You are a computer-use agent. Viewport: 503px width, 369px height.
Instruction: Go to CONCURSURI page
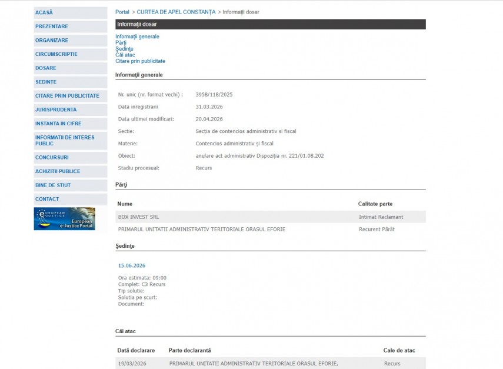click(52, 157)
